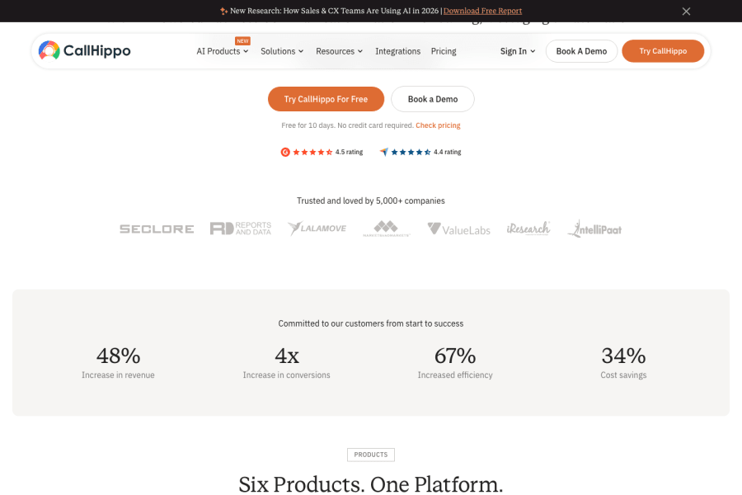Click the CallHippo logo

click(83, 50)
